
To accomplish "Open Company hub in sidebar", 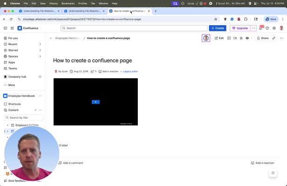I will coord(15,77).
